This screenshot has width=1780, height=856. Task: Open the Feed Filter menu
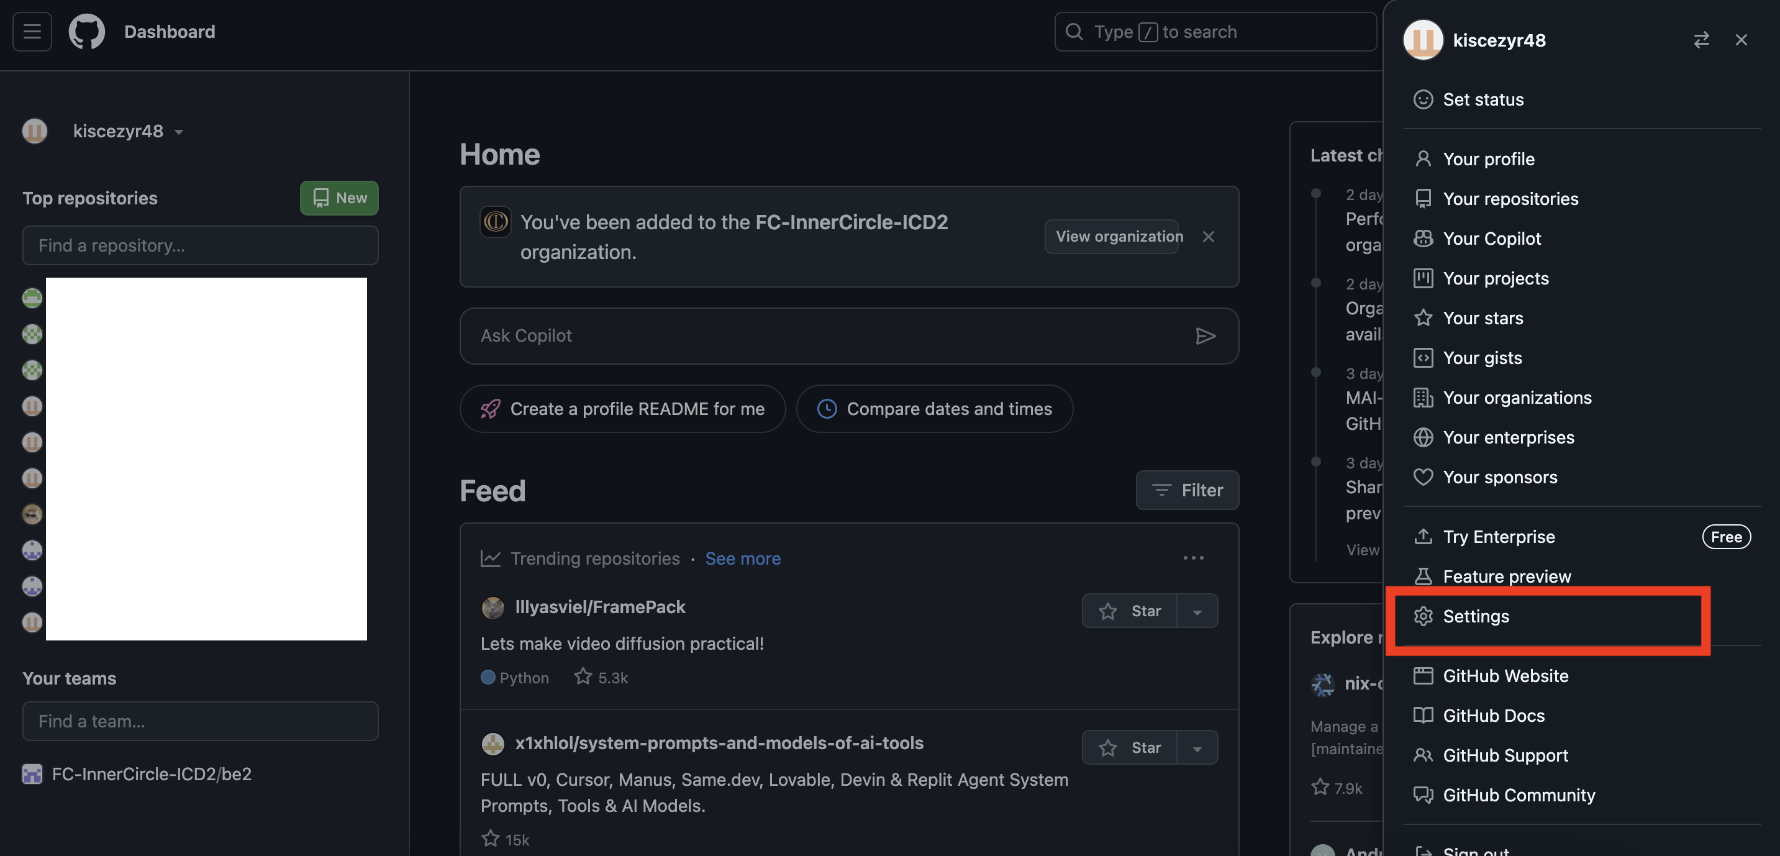click(x=1187, y=491)
